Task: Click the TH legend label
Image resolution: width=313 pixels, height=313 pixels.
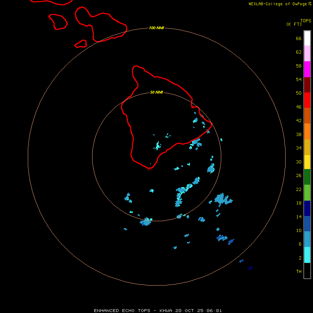Action: (299, 272)
